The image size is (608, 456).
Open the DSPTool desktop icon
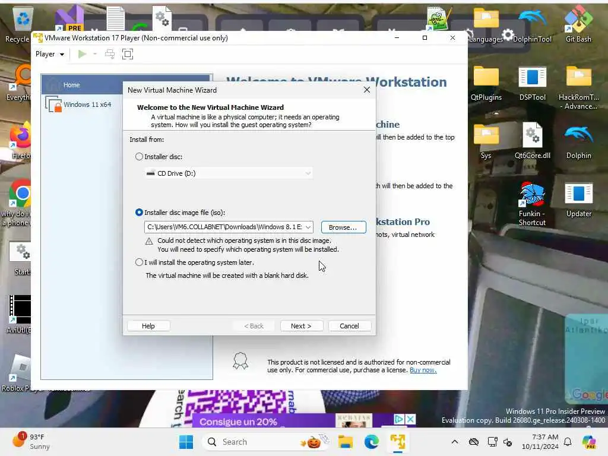pyautogui.click(x=533, y=83)
